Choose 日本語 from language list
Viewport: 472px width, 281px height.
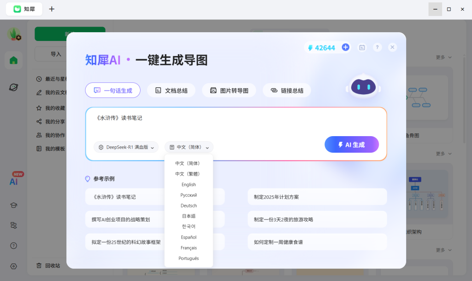[189, 216]
